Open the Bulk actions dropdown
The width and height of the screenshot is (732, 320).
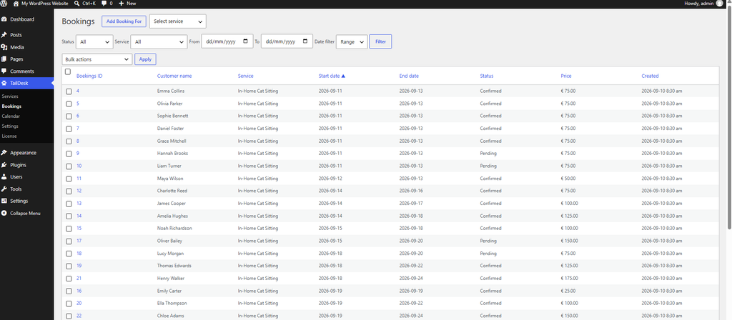tap(97, 59)
